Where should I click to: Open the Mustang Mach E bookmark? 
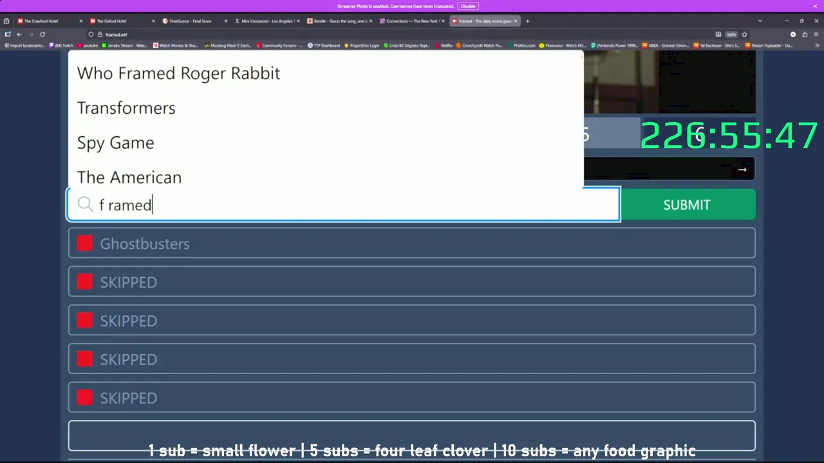pyautogui.click(x=228, y=46)
